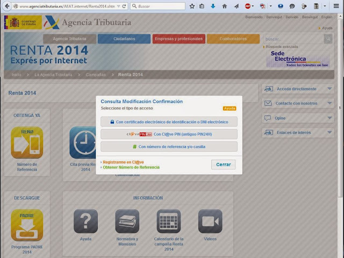Go to Inicio breadcrumb

(17, 75)
